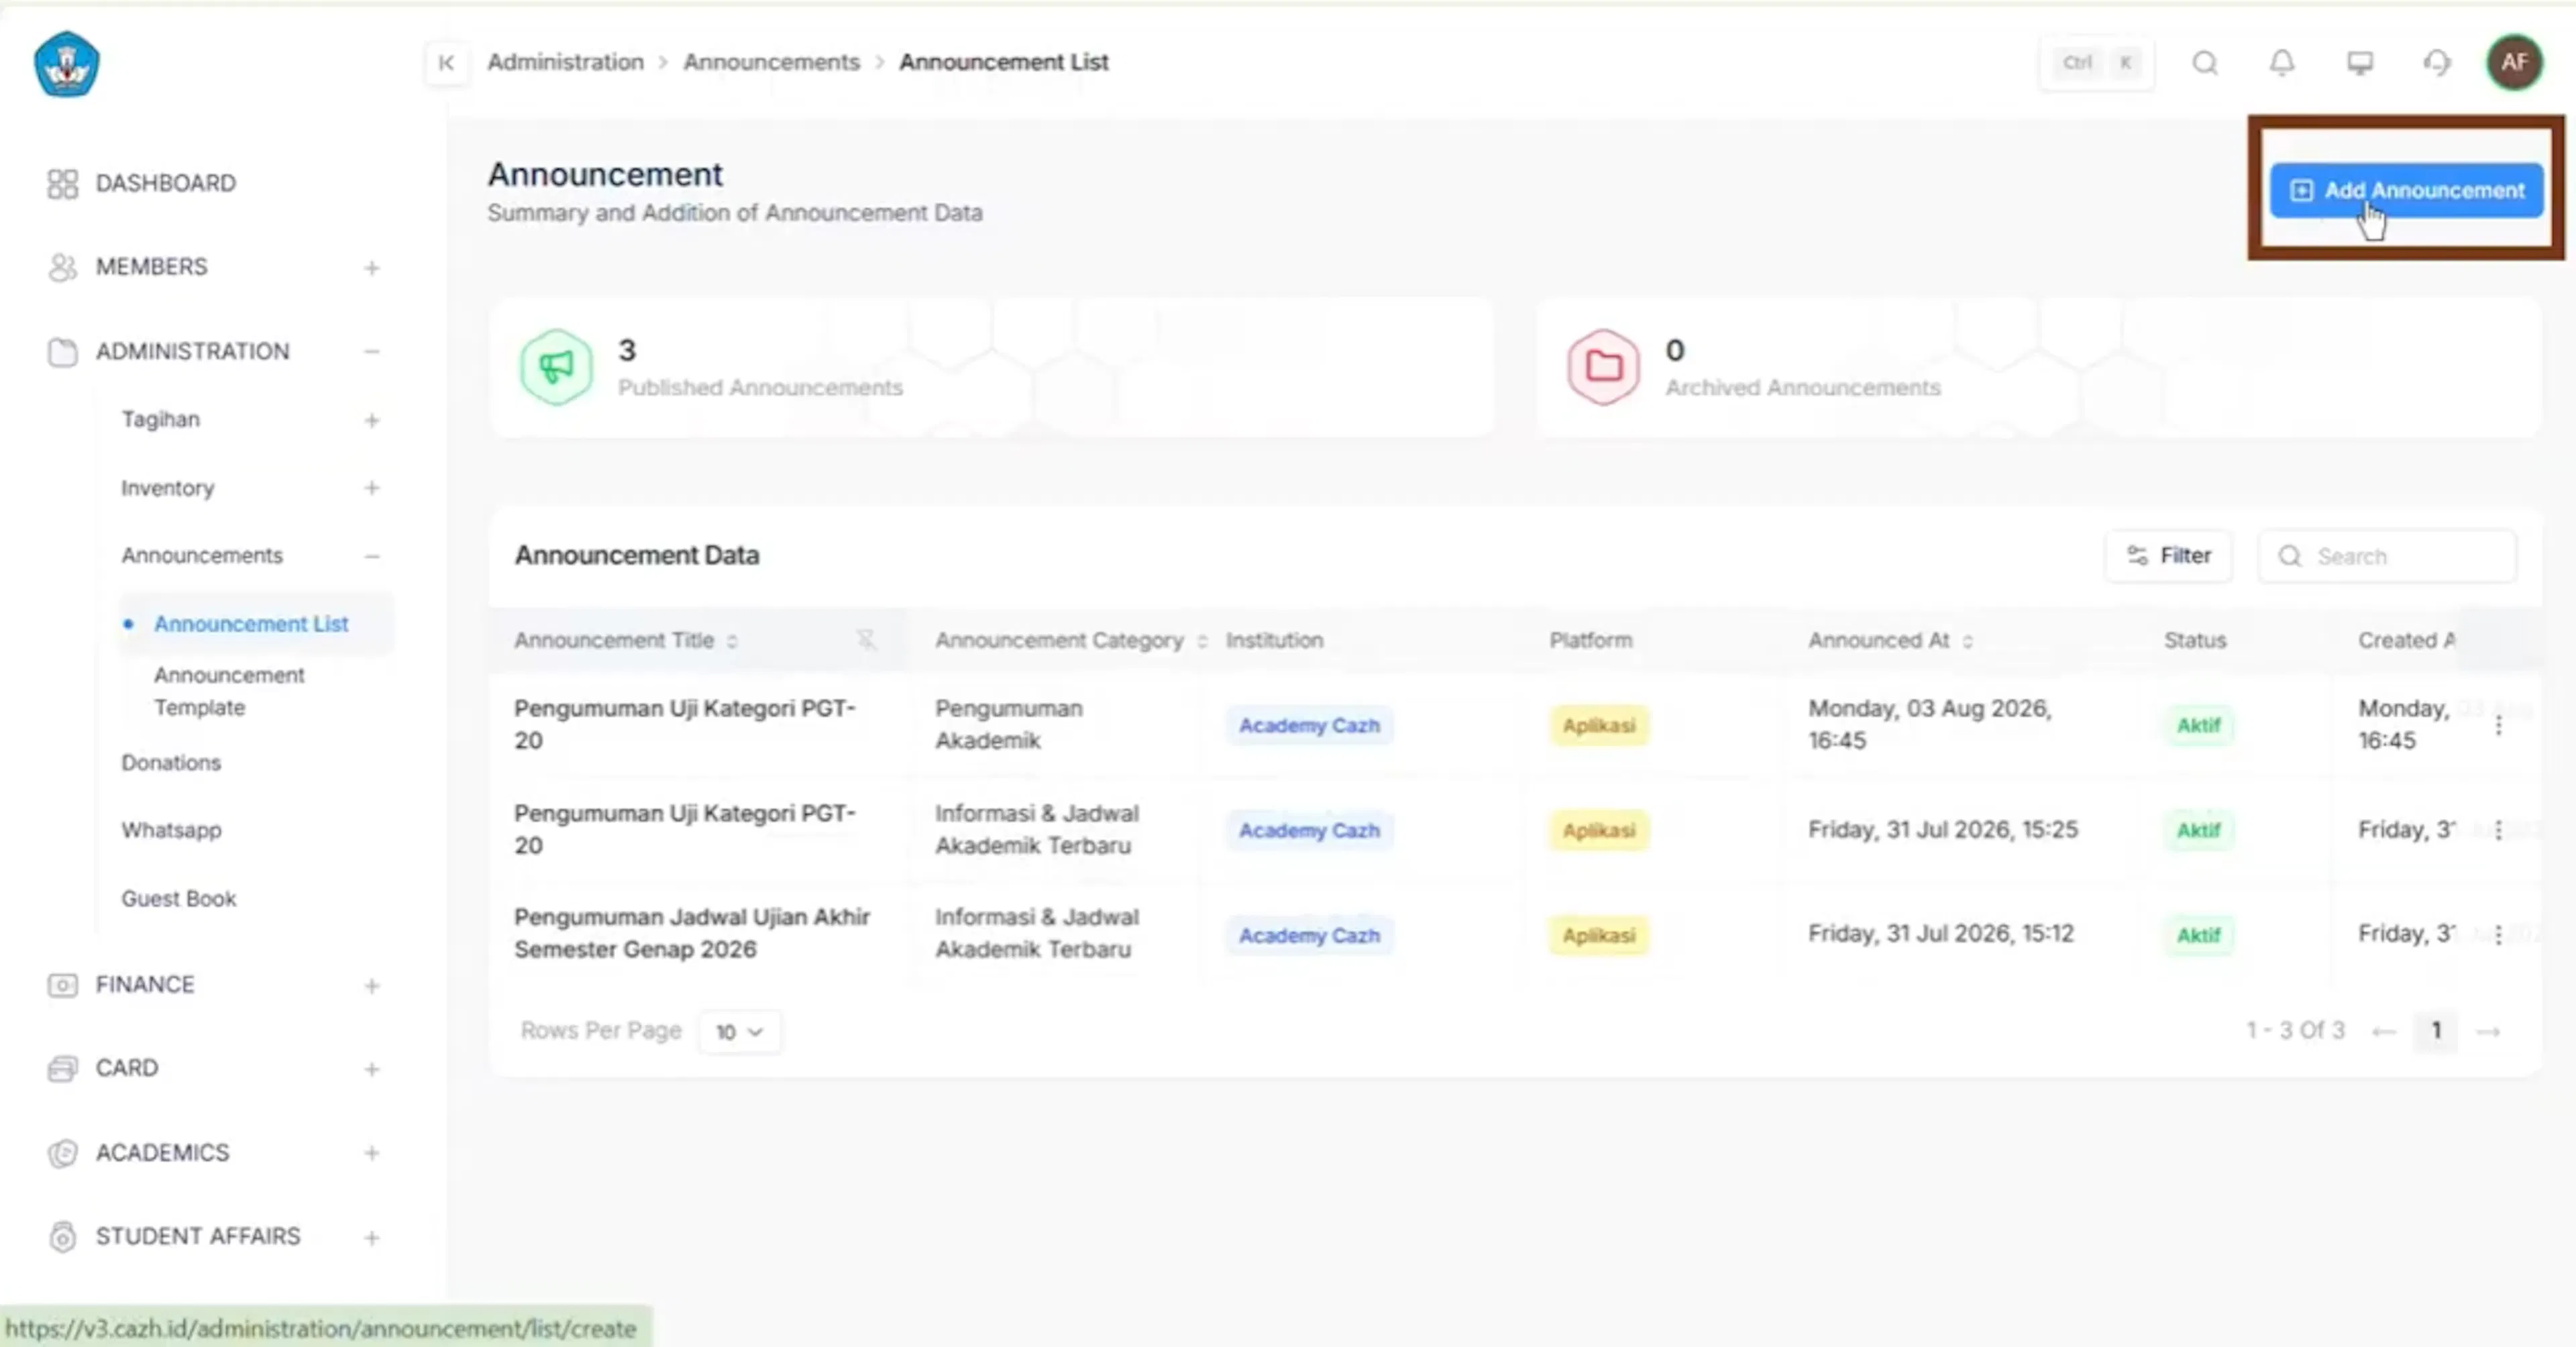Expand the Student Affairs menu
Image resolution: width=2576 pixels, height=1347 pixels.
(372, 1238)
